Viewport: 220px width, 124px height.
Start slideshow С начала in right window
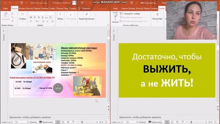115,18
